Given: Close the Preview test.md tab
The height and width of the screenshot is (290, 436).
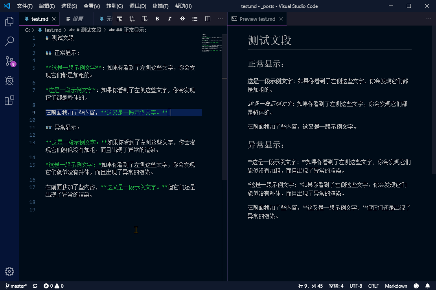Looking at the screenshot, I should [281, 19].
